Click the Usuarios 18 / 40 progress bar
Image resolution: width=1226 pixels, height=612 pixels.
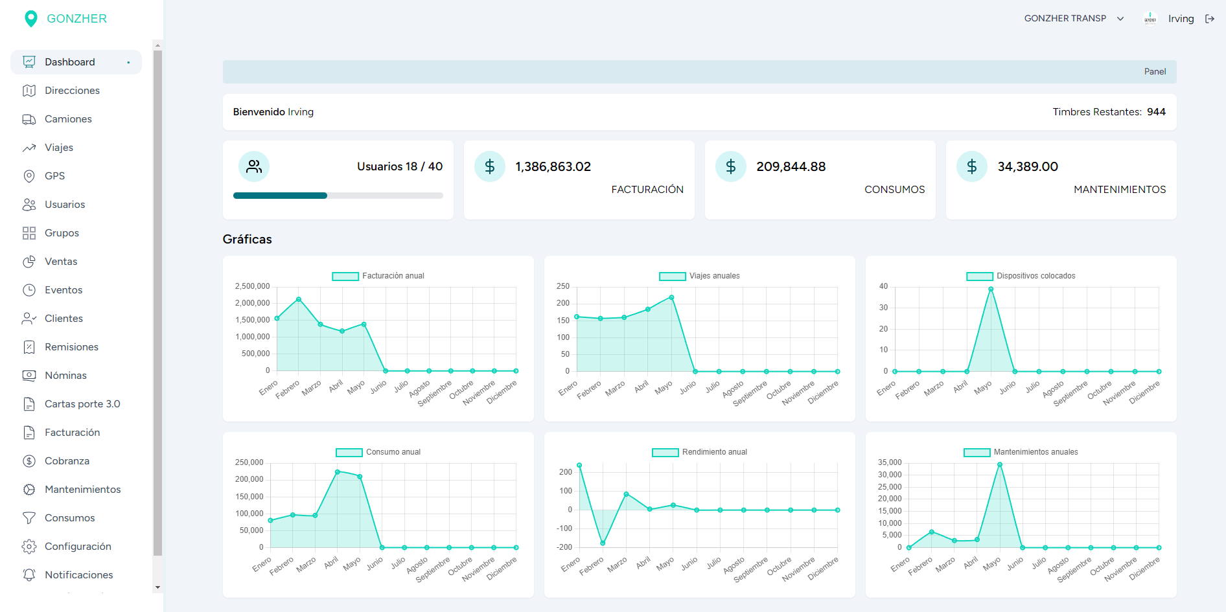(338, 196)
